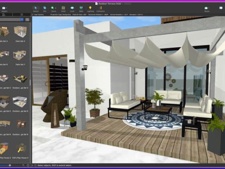Adjust the library thumbnail size slider
225x169 pixels.
point(10,165)
